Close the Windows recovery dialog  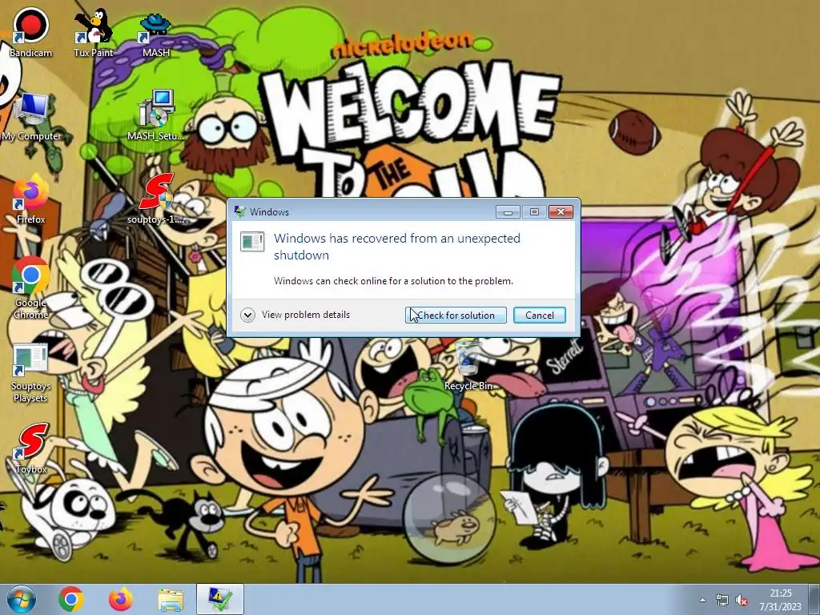click(x=561, y=211)
